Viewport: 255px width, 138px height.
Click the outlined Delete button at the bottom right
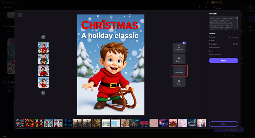point(224,124)
